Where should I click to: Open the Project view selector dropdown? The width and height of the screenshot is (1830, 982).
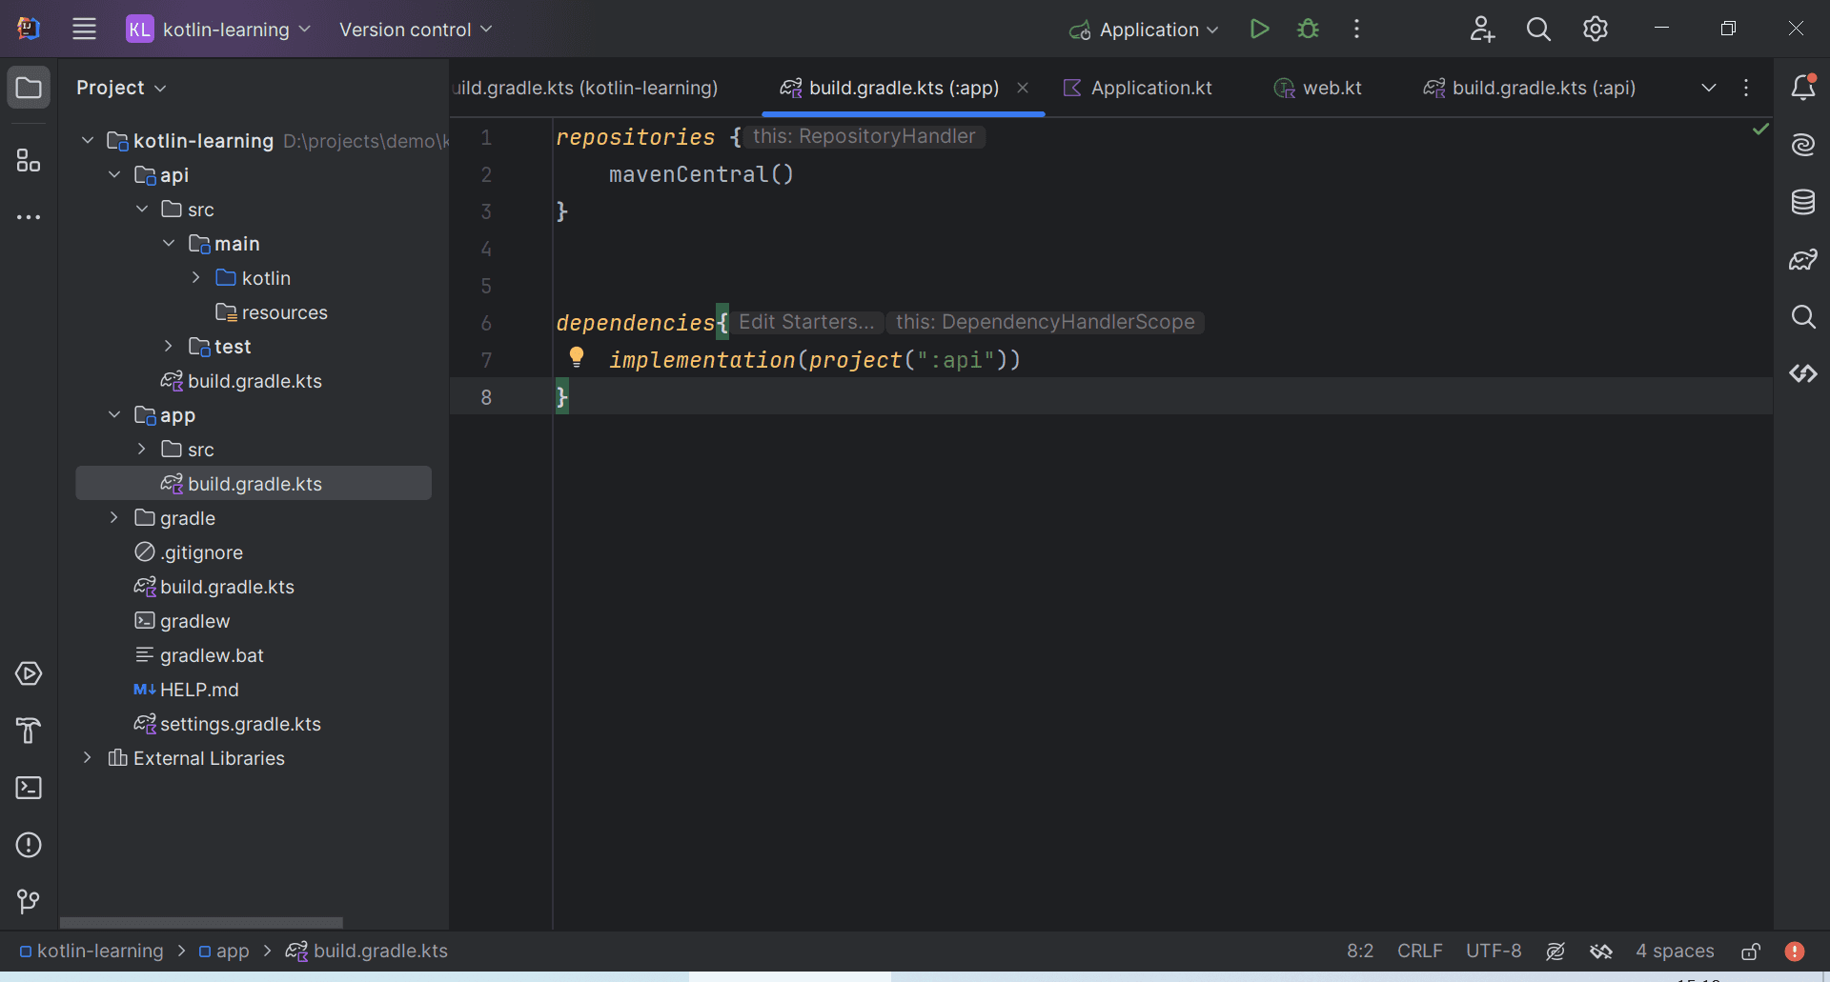click(x=121, y=88)
